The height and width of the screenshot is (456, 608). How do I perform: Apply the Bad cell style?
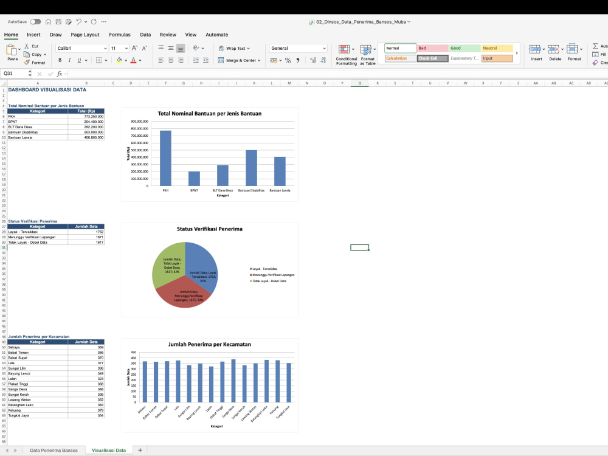tap(433, 48)
